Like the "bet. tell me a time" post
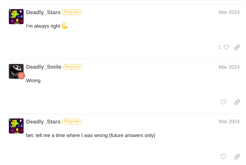The height and width of the screenshot is (165, 246). point(224,157)
